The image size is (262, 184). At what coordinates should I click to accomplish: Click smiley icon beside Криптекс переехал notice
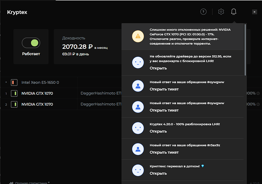click(138, 170)
